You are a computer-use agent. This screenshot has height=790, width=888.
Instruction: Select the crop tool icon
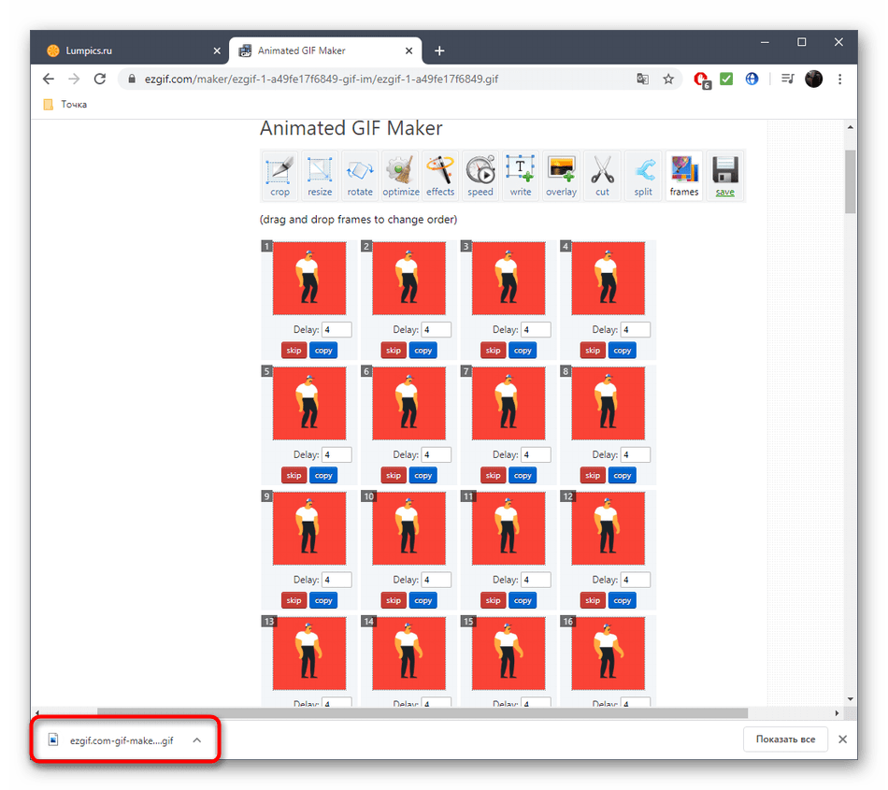pyautogui.click(x=279, y=176)
